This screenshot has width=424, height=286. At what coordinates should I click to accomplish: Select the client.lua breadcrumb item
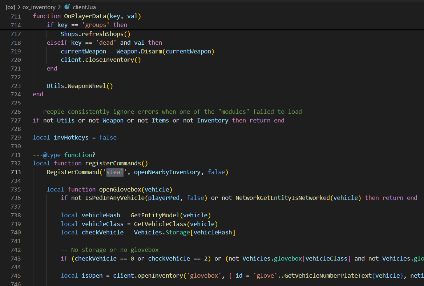coord(84,7)
